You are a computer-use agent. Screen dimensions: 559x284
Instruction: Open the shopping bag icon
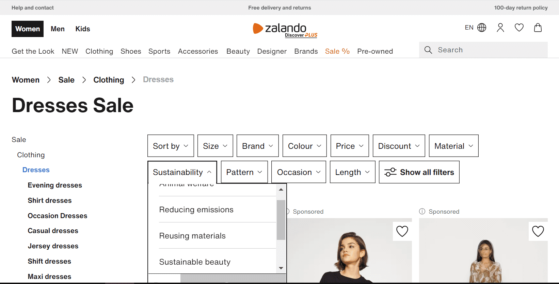[x=538, y=28]
